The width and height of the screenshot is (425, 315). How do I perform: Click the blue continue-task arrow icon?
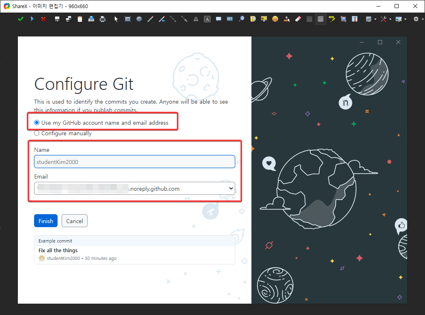(x=32, y=19)
